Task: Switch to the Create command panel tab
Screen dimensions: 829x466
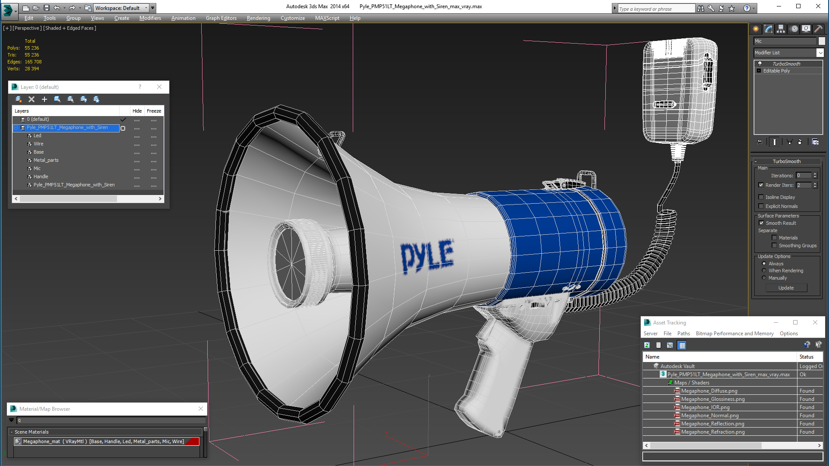Action: point(756,29)
